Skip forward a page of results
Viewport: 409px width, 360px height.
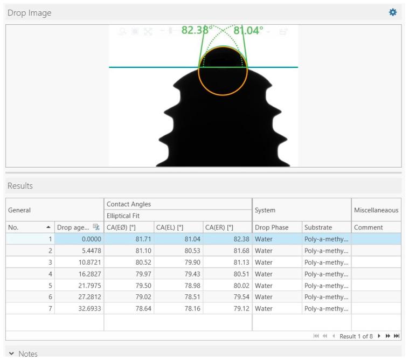388,336
